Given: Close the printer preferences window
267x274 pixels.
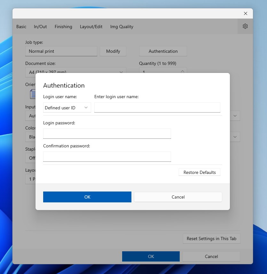Looking at the screenshot, I should [246, 13].
